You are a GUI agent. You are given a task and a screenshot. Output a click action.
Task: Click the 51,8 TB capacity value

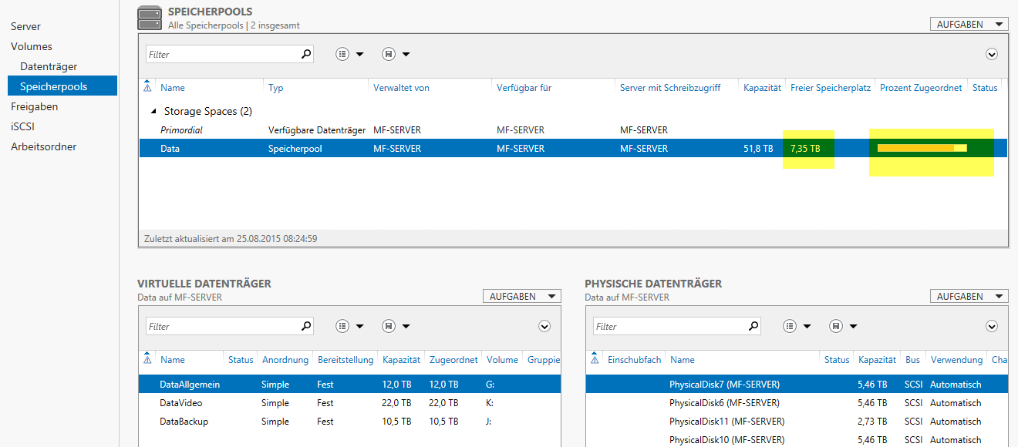click(x=757, y=148)
